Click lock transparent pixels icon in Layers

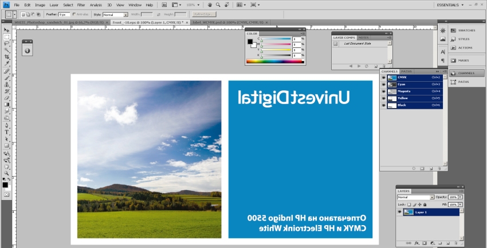tap(409, 205)
